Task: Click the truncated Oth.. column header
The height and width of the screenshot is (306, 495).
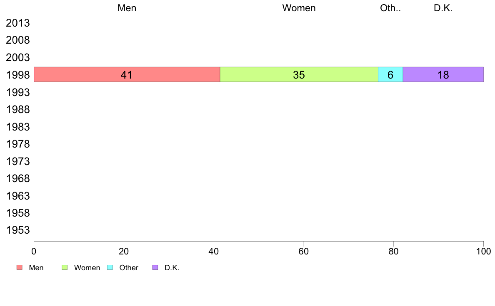Action: (390, 8)
